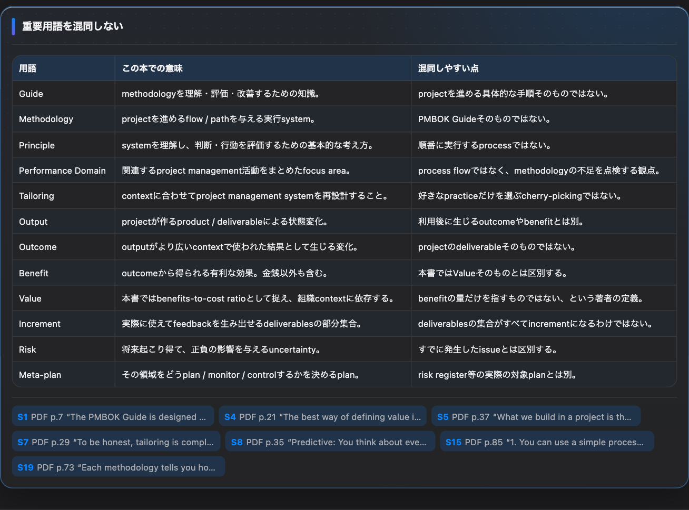
Task: Click the Value meaning 'benefits-to-cost ratio' cell
Action: point(263,298)
